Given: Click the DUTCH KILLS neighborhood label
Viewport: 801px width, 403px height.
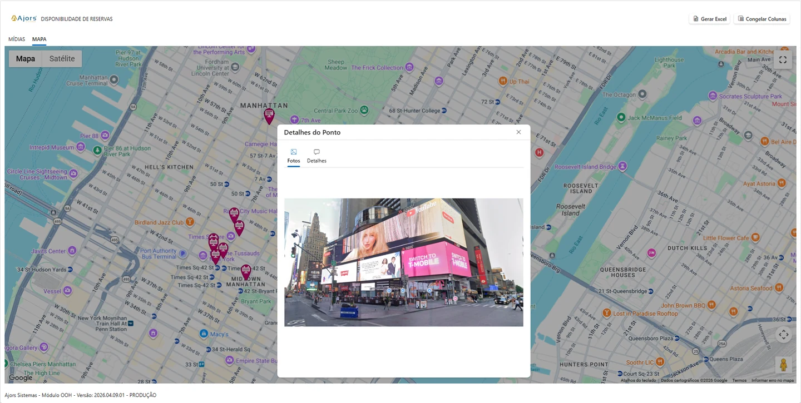Looking at the screenshot, I should coord(687,248).
